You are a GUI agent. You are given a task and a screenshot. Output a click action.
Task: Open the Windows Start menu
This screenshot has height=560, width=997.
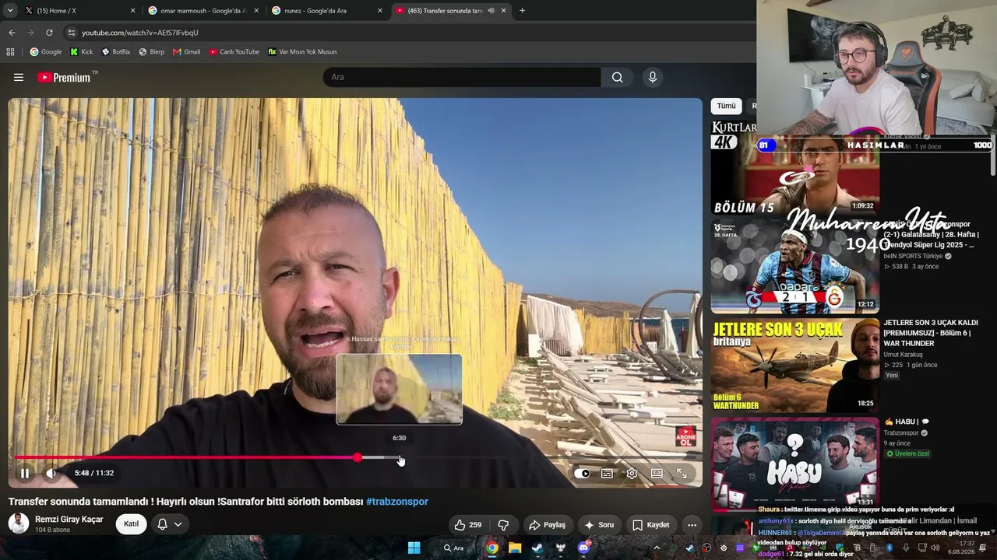pyautogui.click(x=414, y=548)
